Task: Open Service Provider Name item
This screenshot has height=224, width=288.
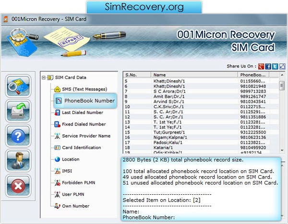Action: [x=86, y=136]
